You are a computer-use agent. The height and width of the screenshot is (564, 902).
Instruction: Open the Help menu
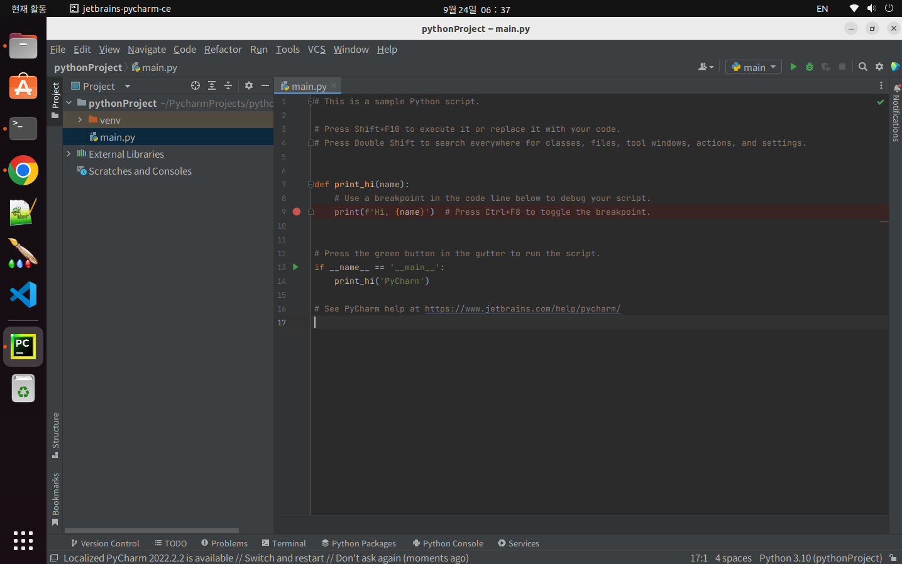[387, 49]
